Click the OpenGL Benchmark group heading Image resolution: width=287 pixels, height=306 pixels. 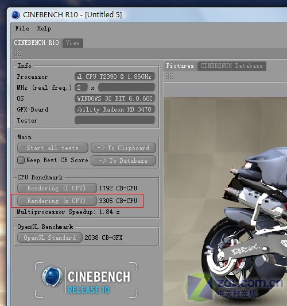[x=45, y=227]
